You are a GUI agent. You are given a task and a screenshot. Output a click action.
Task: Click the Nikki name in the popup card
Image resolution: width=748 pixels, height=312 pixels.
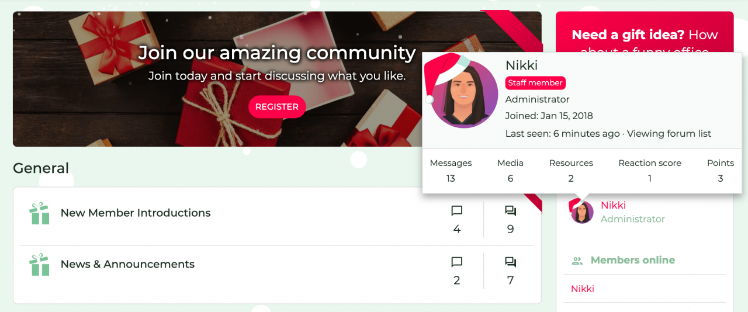[521, 65]
